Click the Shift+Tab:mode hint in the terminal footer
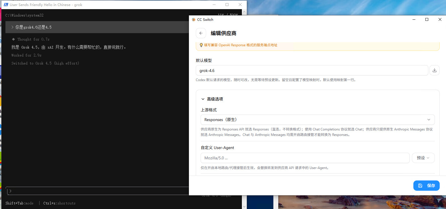The height and width of the screenshot is (209, 446). point(19,203)
